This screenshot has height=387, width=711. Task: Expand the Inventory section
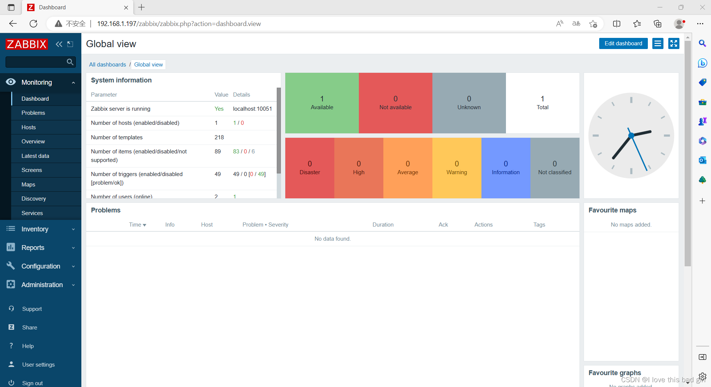coord(73,229)
